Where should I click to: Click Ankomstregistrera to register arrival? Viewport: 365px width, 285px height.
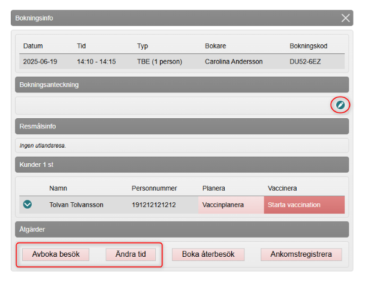[301, 254]
